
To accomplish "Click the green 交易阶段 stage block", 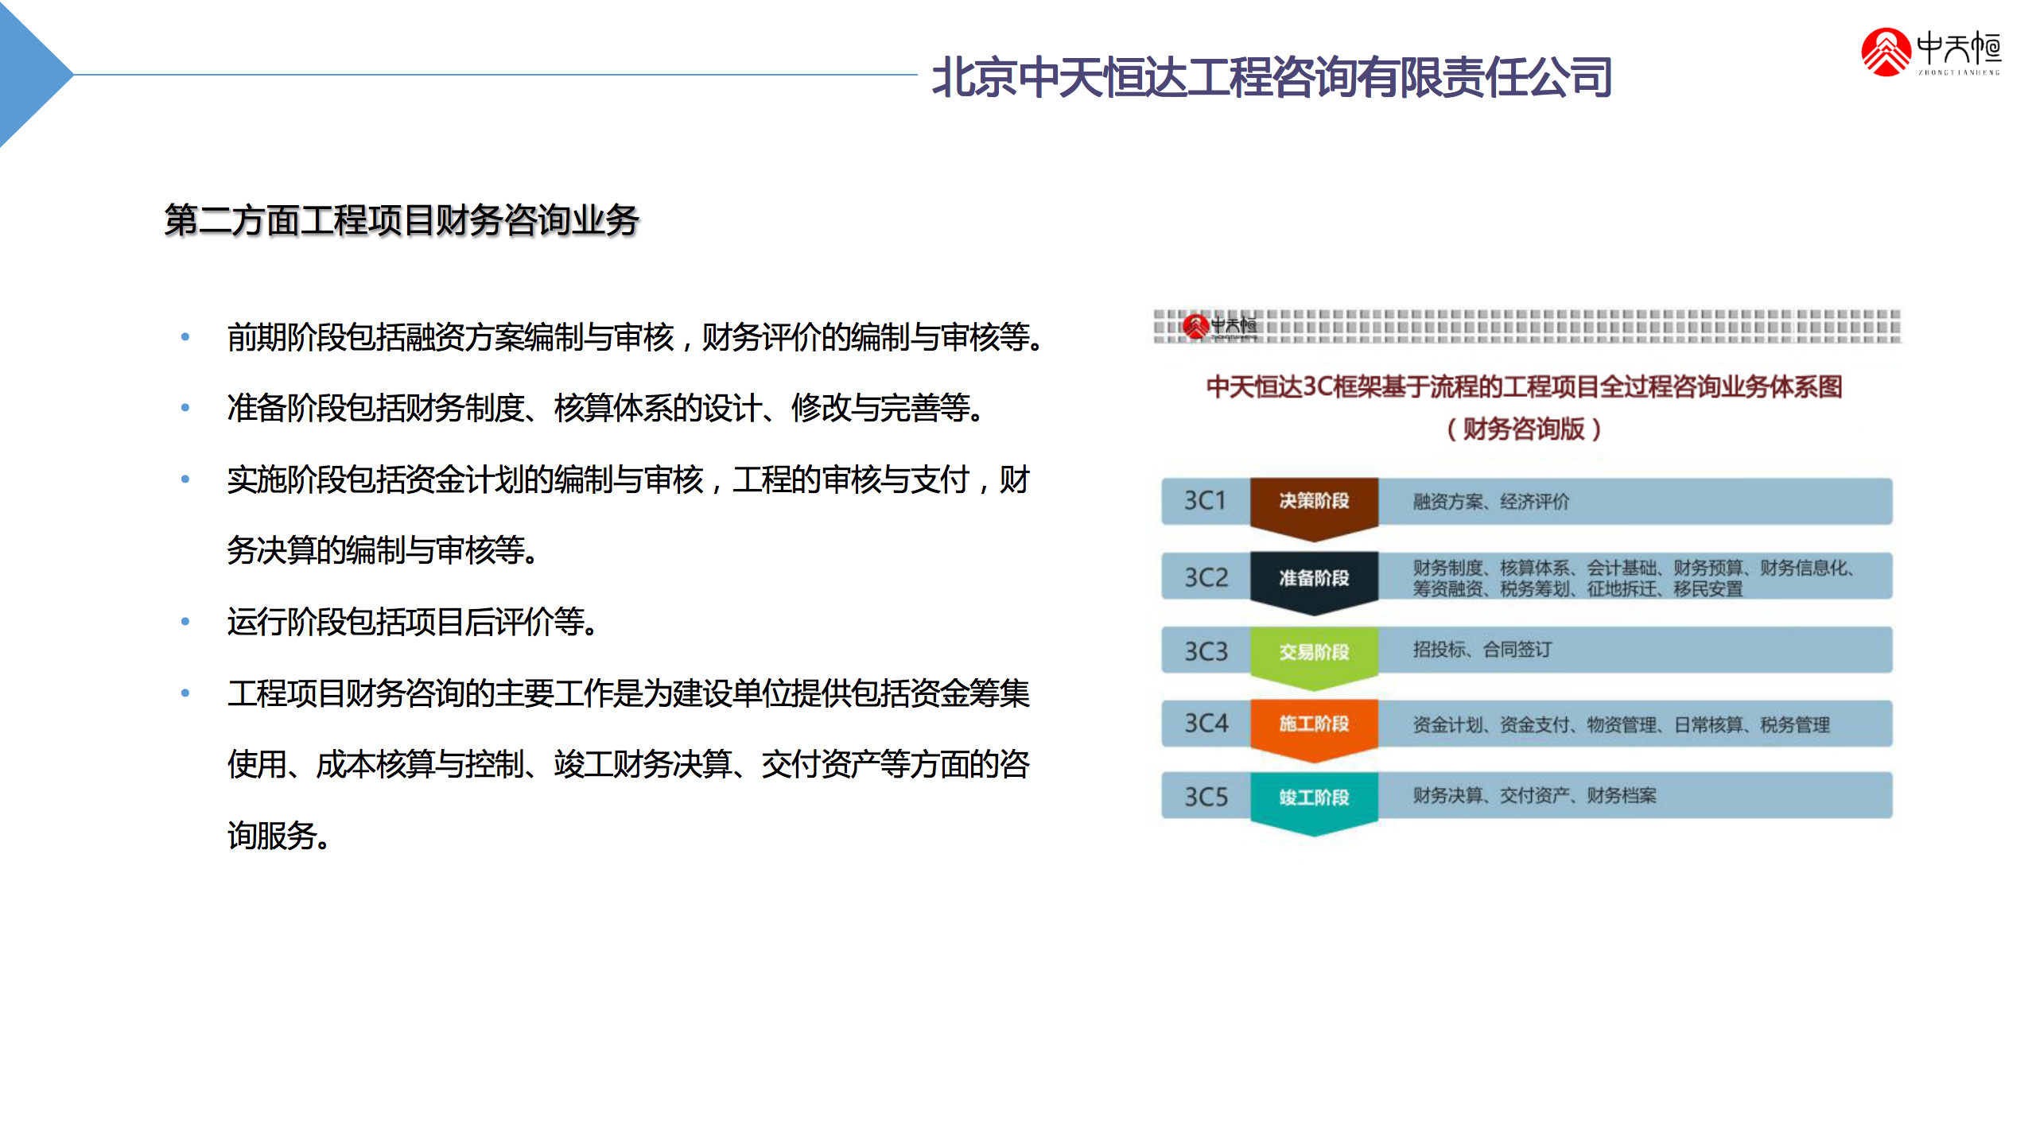I will click(x=1314, y=658).
